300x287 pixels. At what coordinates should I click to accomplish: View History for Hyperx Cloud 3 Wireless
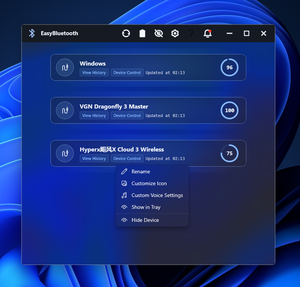coord(94,158)
